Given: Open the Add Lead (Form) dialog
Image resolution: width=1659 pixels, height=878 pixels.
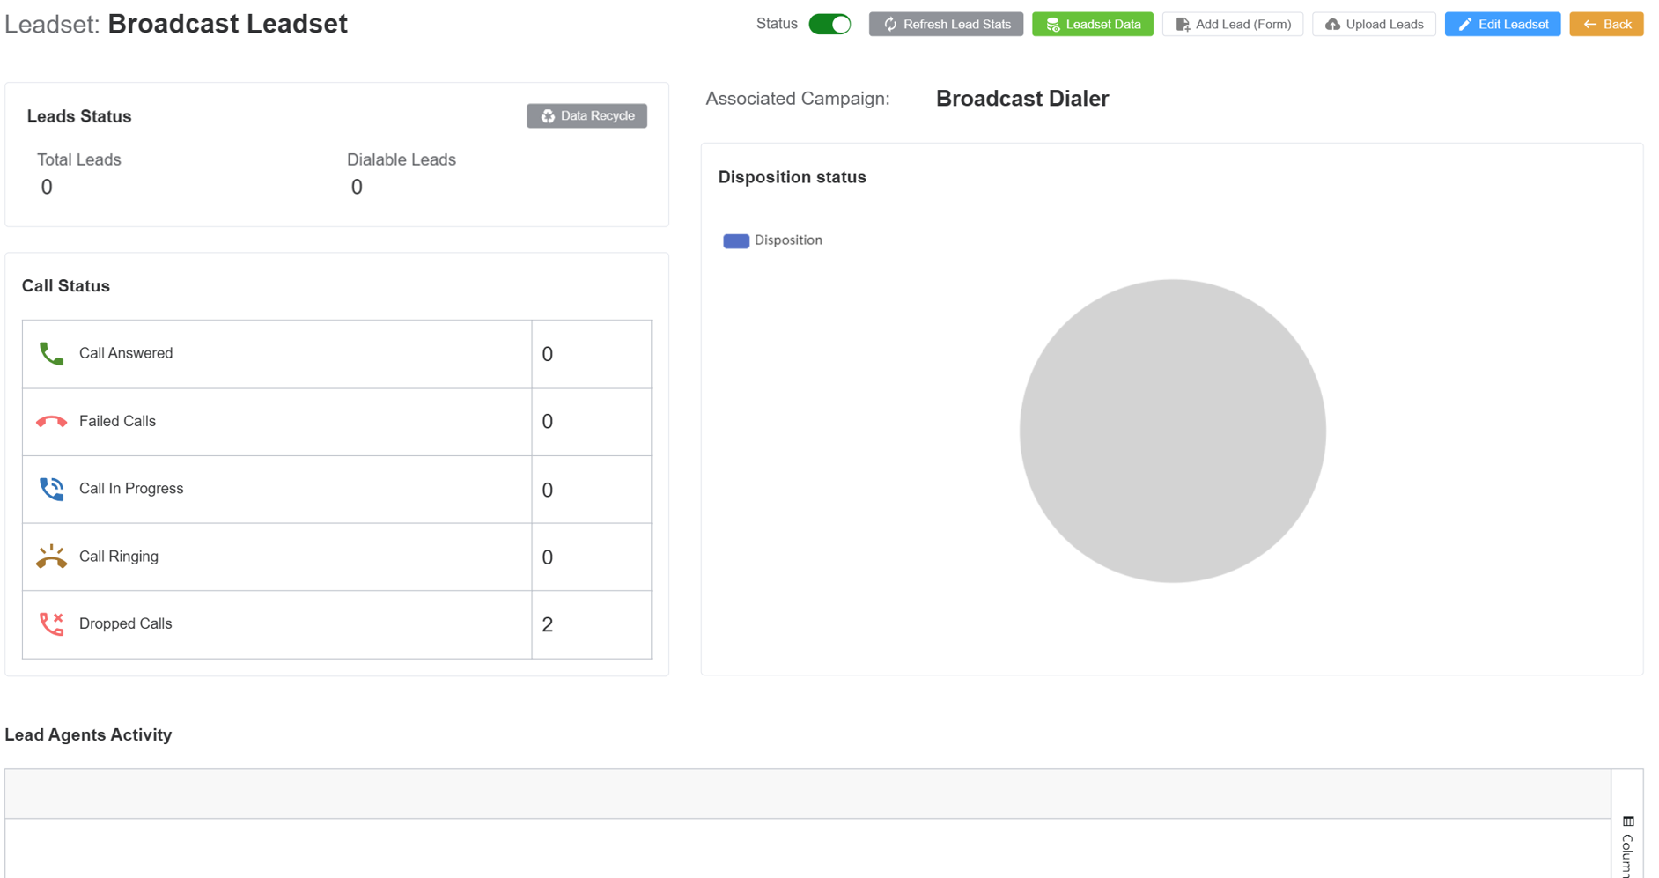Looking at the screenshot, I should click(x=1232, y=25).
